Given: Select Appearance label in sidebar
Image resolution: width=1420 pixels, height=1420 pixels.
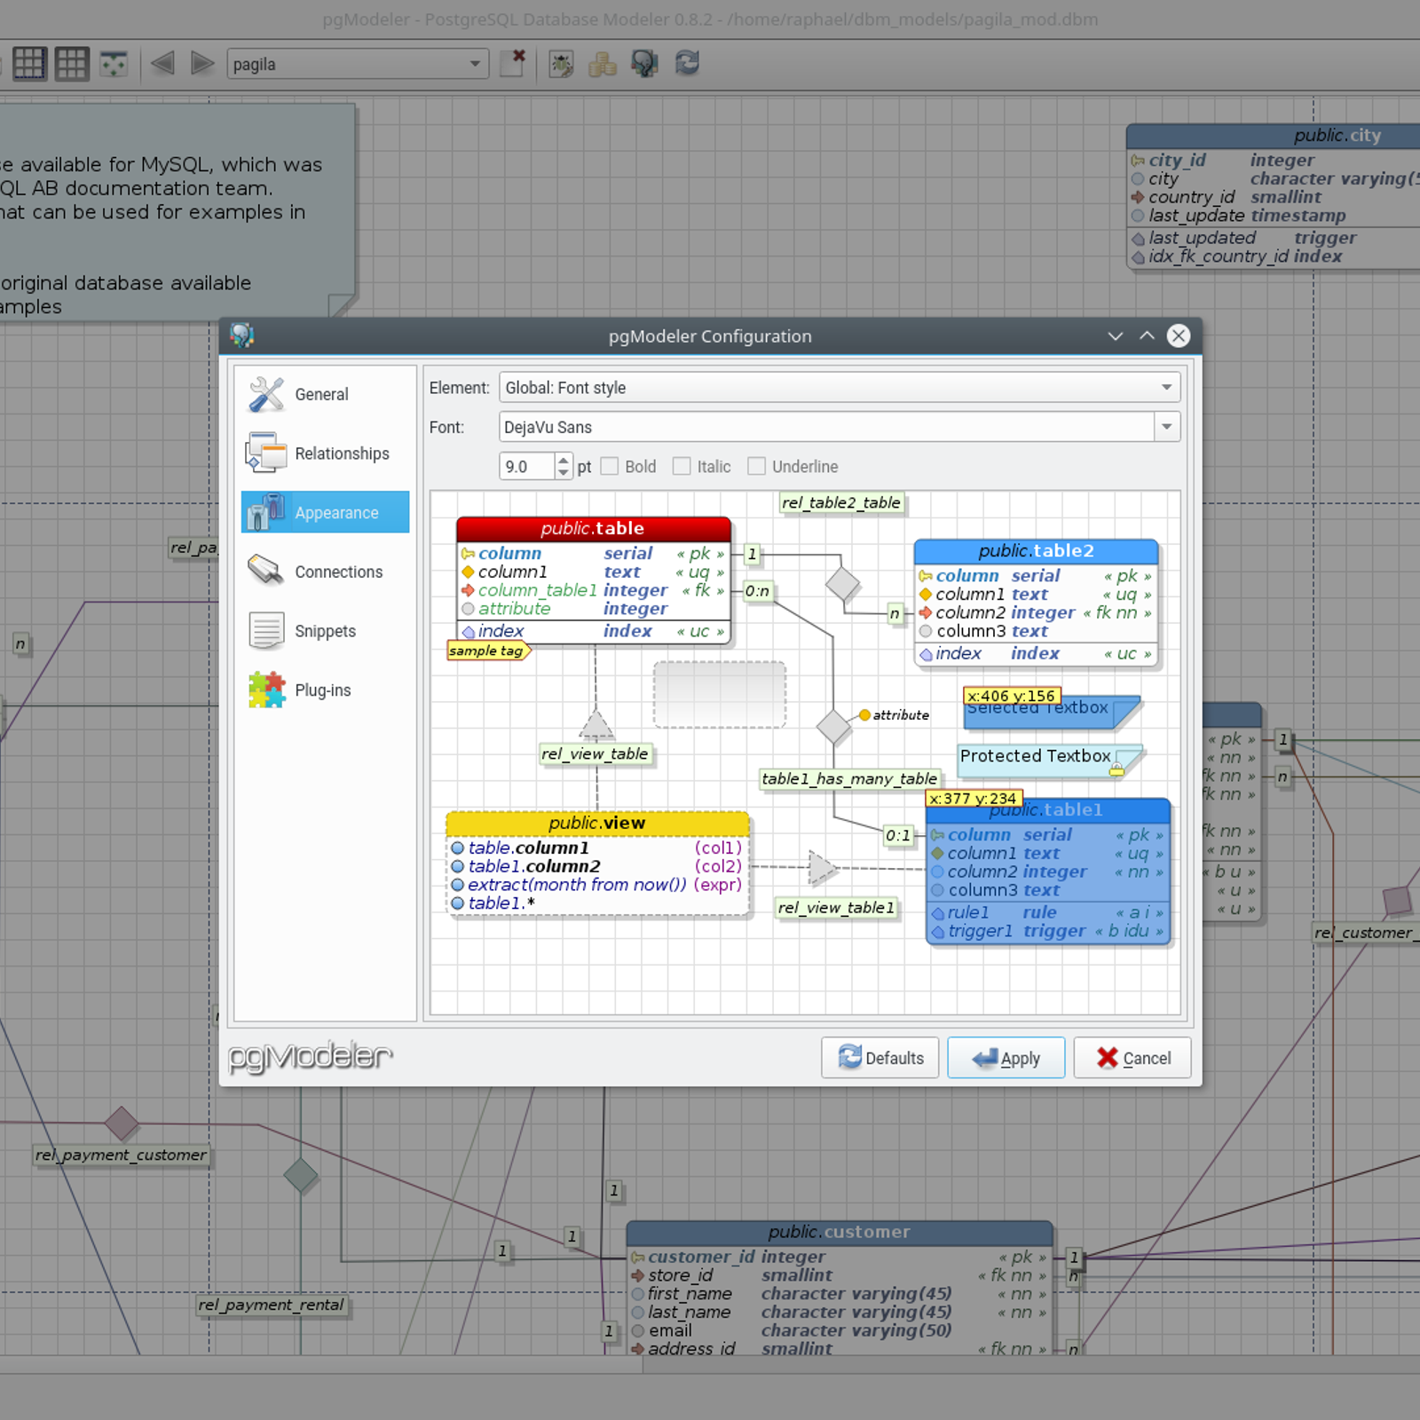Looking at the screenshot, I should 336,513.
